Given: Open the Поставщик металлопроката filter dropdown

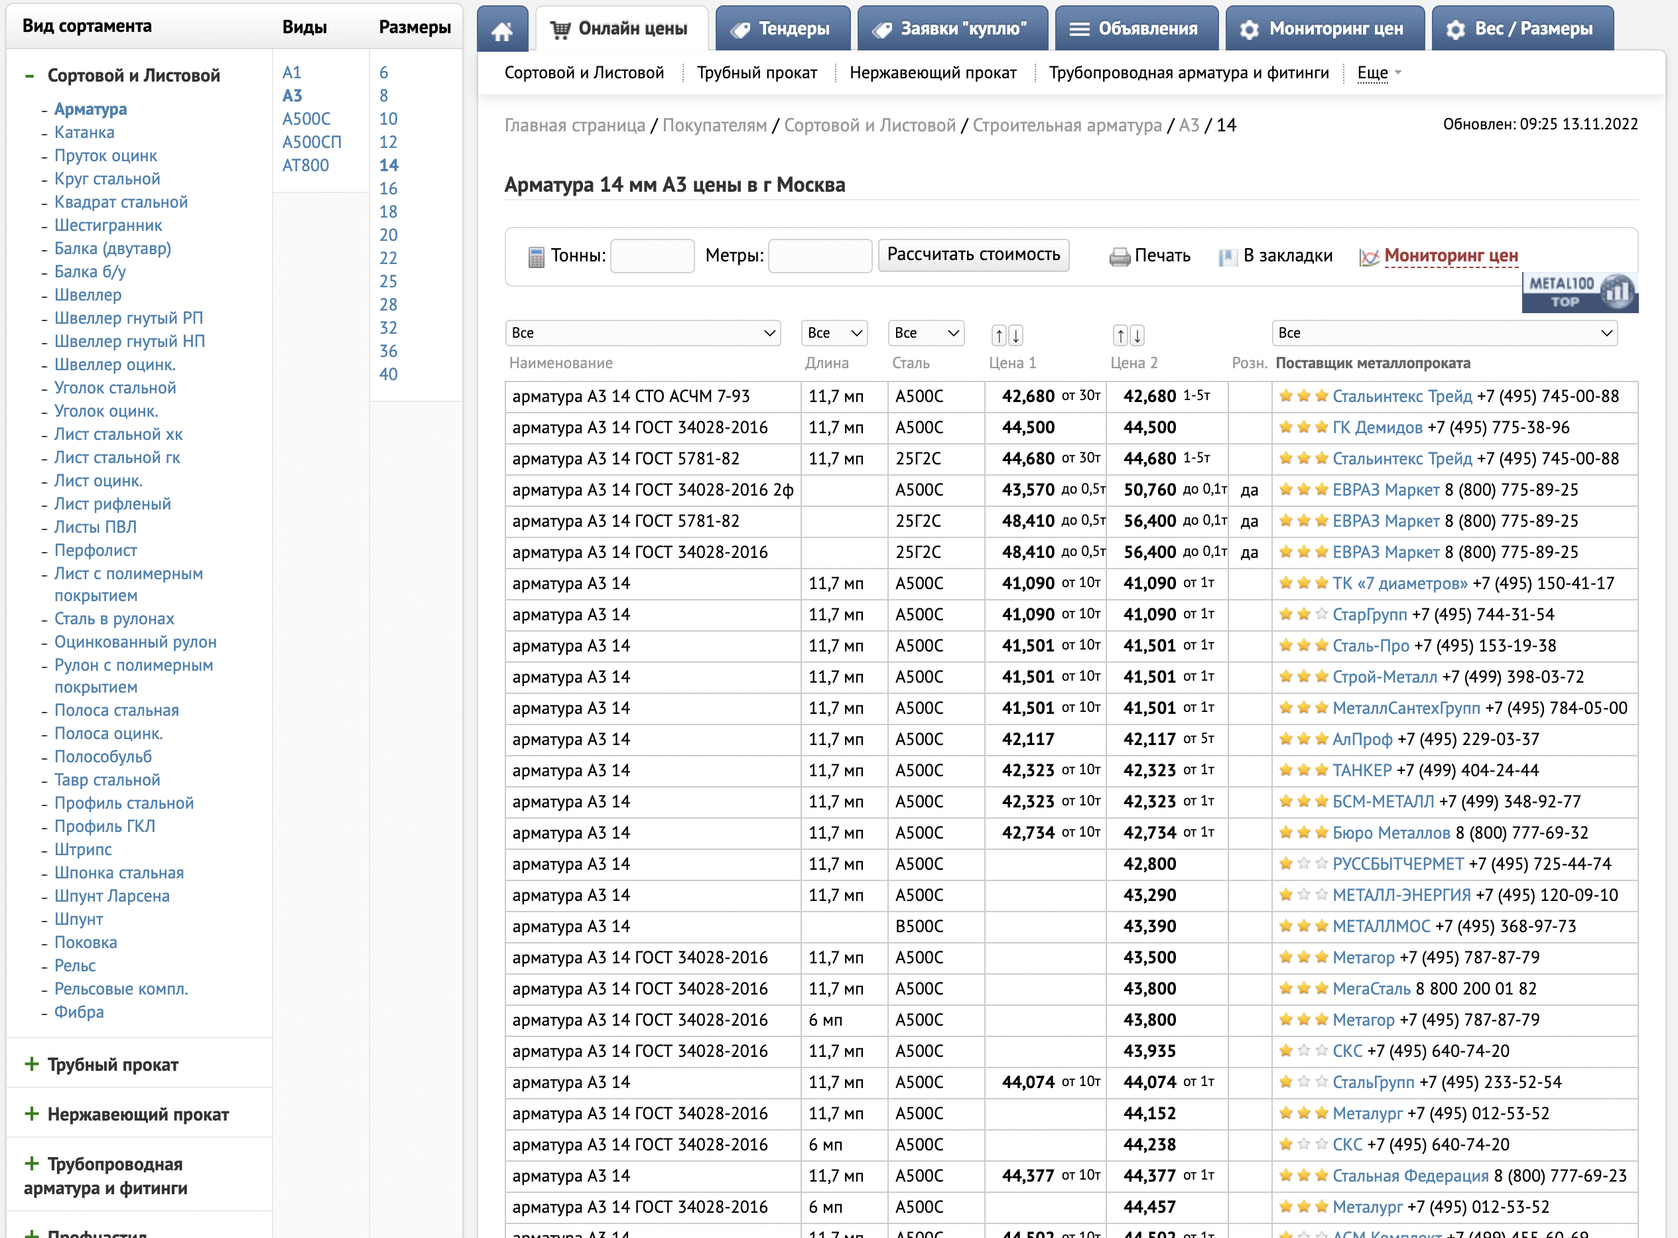Looking at the screenshot, I should tap(1445, 333).
